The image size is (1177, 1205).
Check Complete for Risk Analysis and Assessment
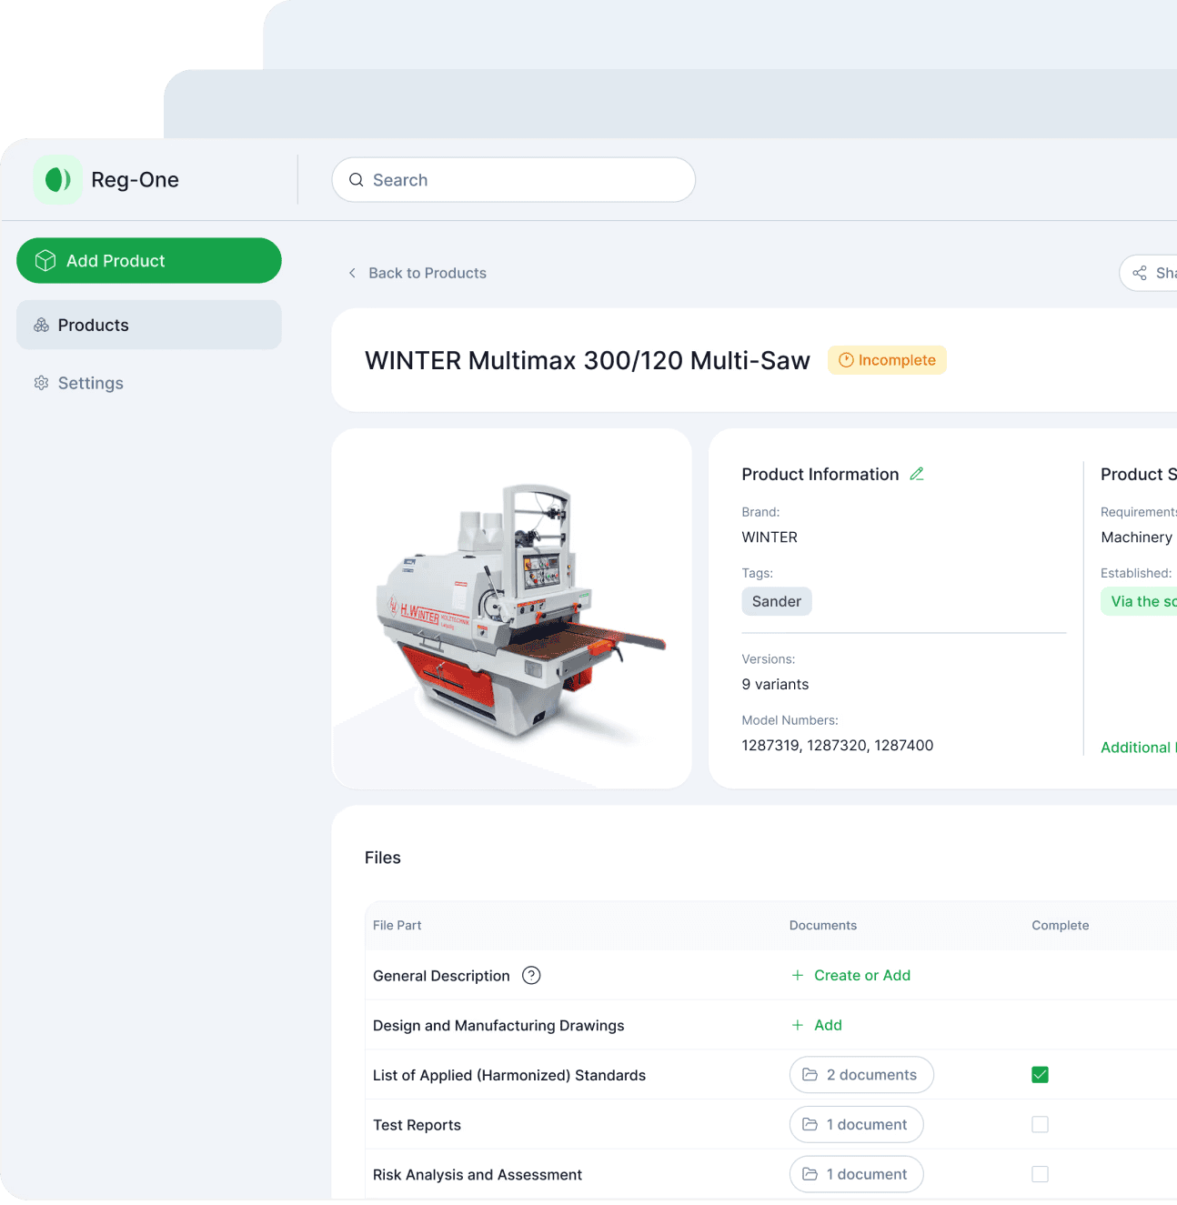pos(1041,1174)
